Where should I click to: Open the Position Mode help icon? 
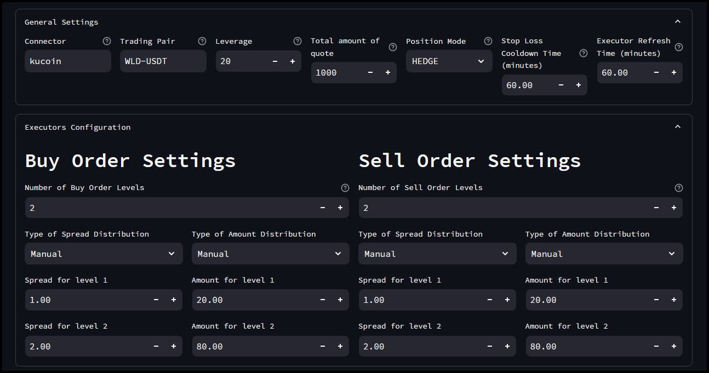click(488, 41)
